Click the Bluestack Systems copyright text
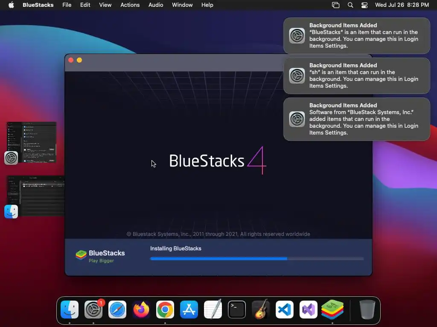The width and height of the screenshot is (437, 327). [218, 234]
